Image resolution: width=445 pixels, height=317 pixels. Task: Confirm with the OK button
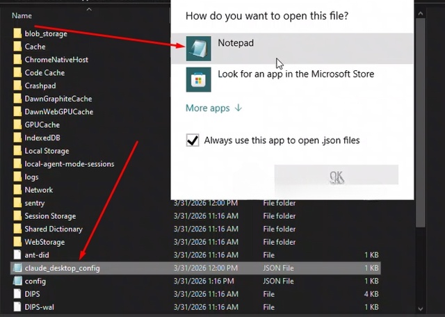pyautogui.click(x=337, y=174)
